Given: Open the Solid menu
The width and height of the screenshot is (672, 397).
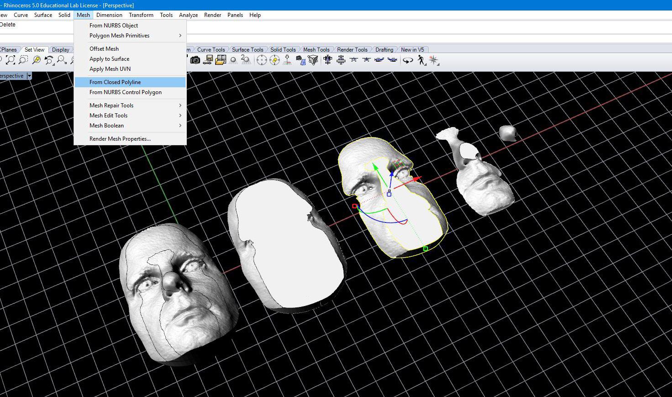Looking at the screenshot, I should tap(64, 15).
